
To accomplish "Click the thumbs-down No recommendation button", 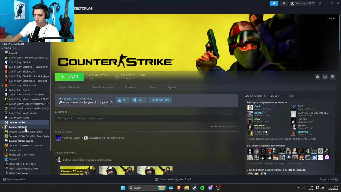I will [x=139, y=100].
